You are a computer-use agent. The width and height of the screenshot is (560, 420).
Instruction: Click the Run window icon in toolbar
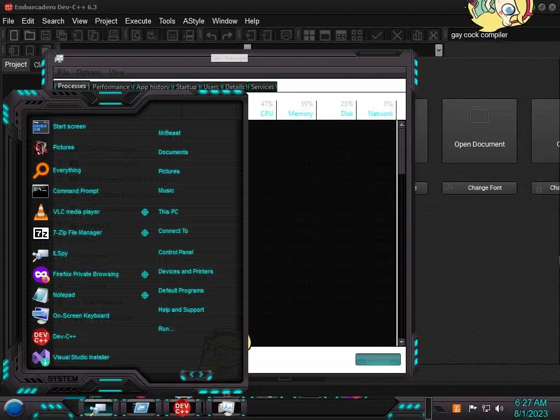[325, 35]
